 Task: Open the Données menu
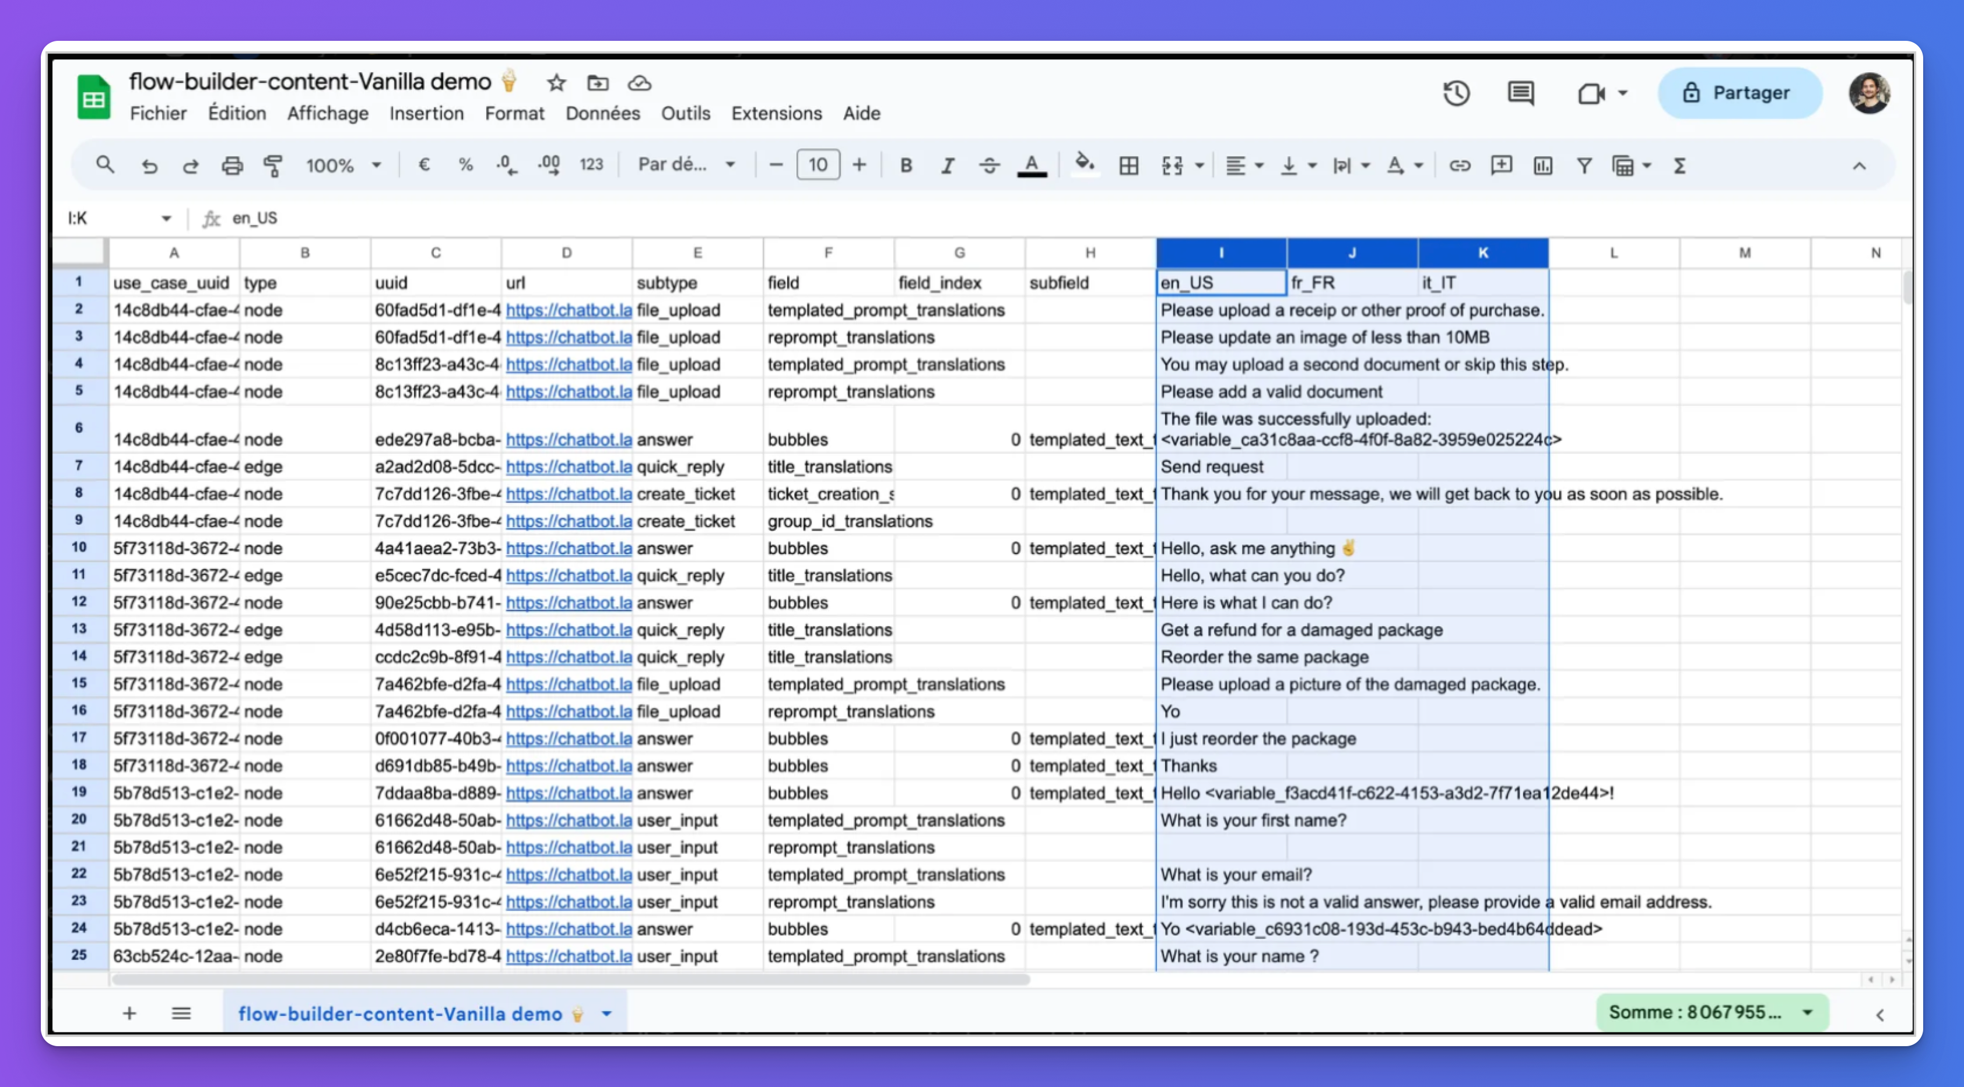point(602,114)
